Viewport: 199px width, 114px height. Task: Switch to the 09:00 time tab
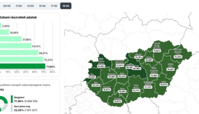(x=7, y=6)
